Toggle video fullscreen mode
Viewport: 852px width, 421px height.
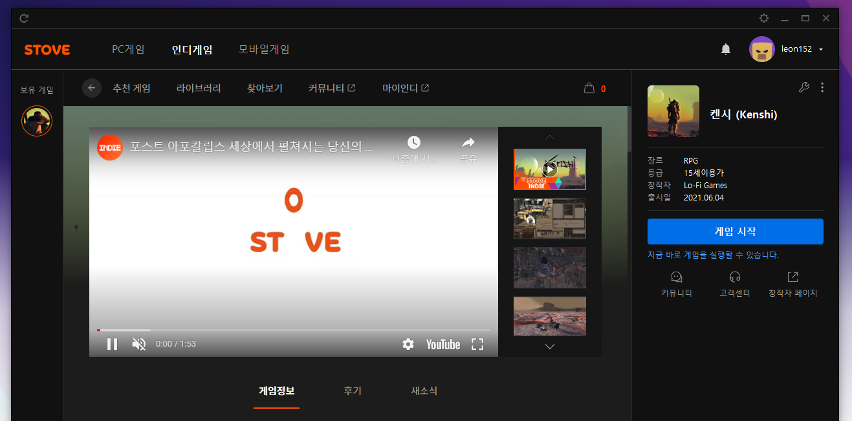click(x=477, y=344)
